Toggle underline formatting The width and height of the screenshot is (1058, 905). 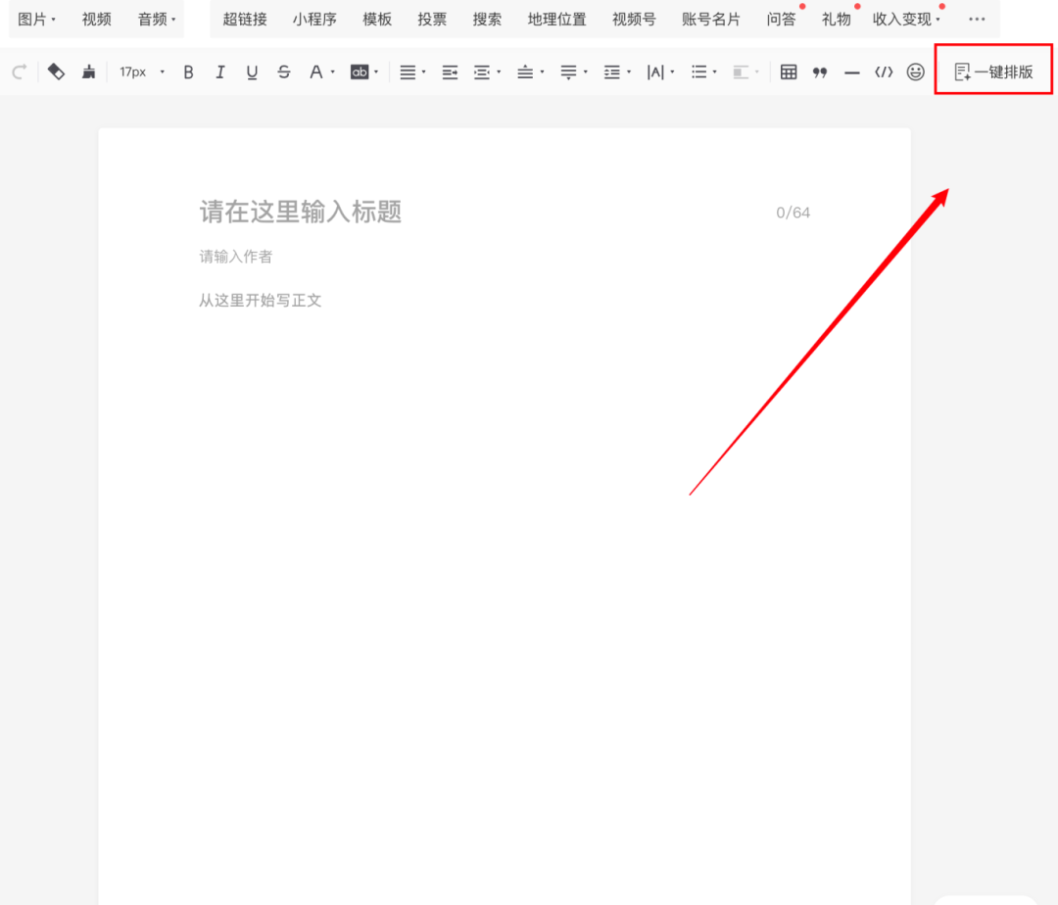pos(252,71)
